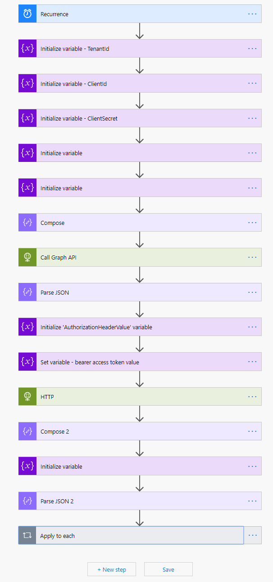This screenshot has height=582, width=273.
Task: Click the variable icon on Initialize variable - ClientSecret
Action: point(27,118)
